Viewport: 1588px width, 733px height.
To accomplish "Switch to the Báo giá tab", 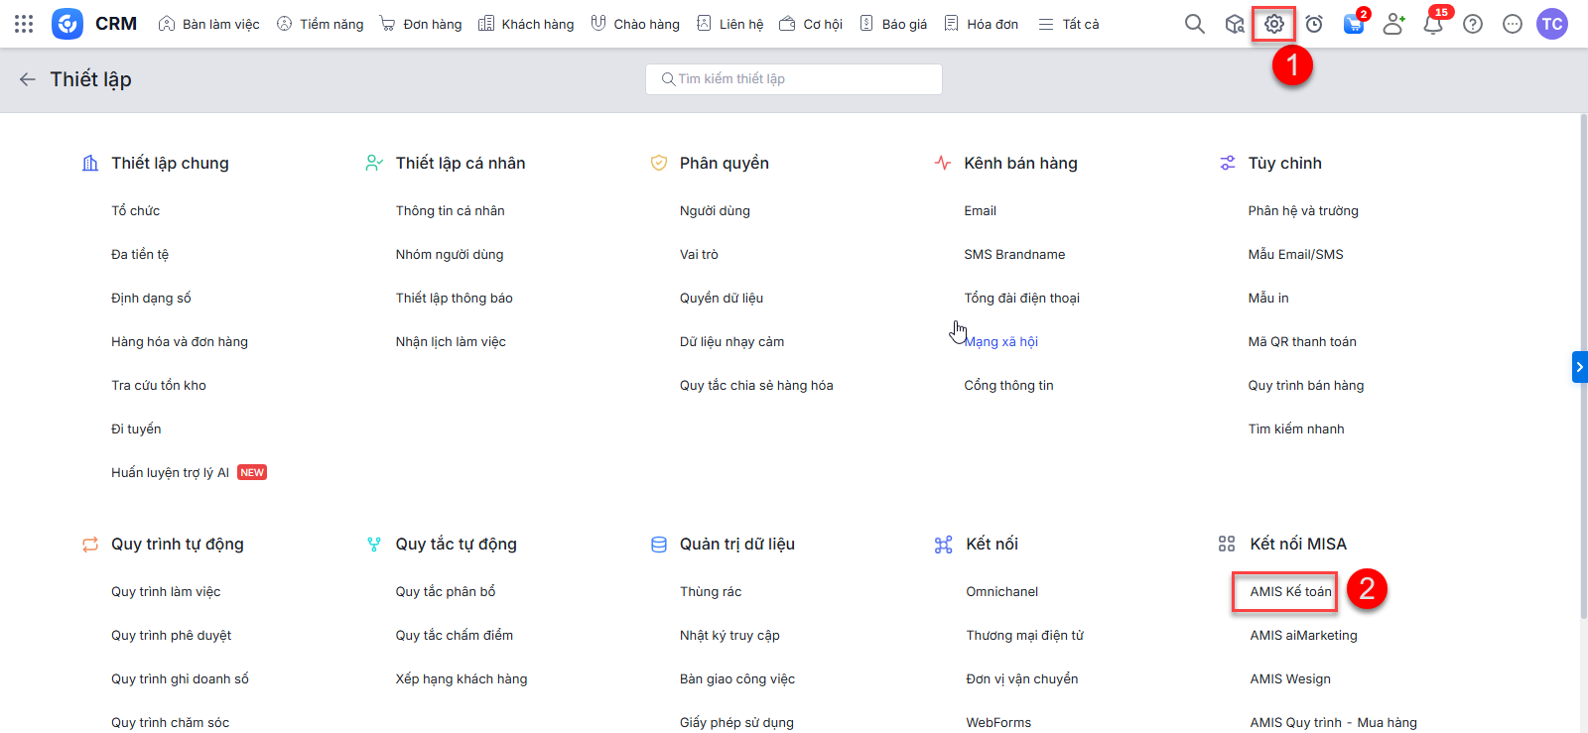I will coord(893,24).
